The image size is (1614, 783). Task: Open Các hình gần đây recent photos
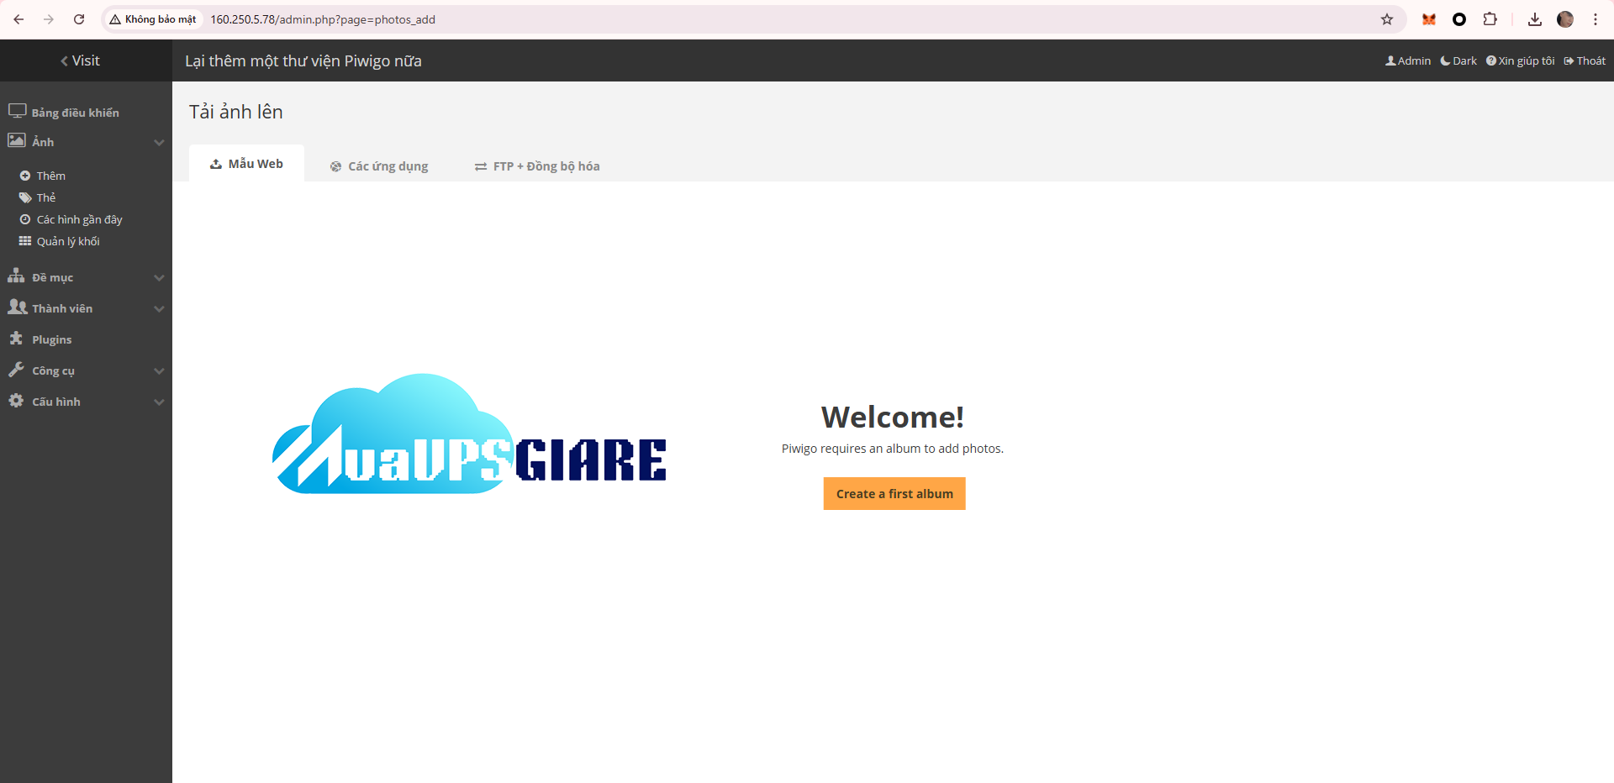(x=79, y=219)
